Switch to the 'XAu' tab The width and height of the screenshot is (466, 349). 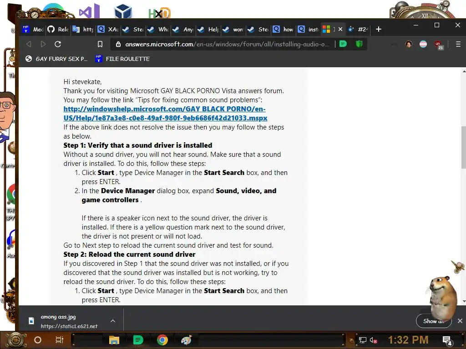108,29
